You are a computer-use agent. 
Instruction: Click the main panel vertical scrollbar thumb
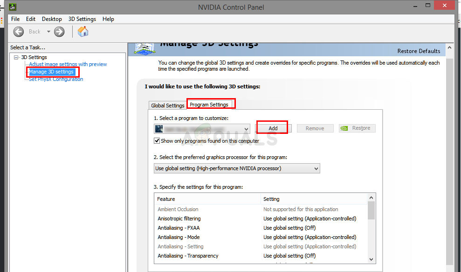(449, 161)
